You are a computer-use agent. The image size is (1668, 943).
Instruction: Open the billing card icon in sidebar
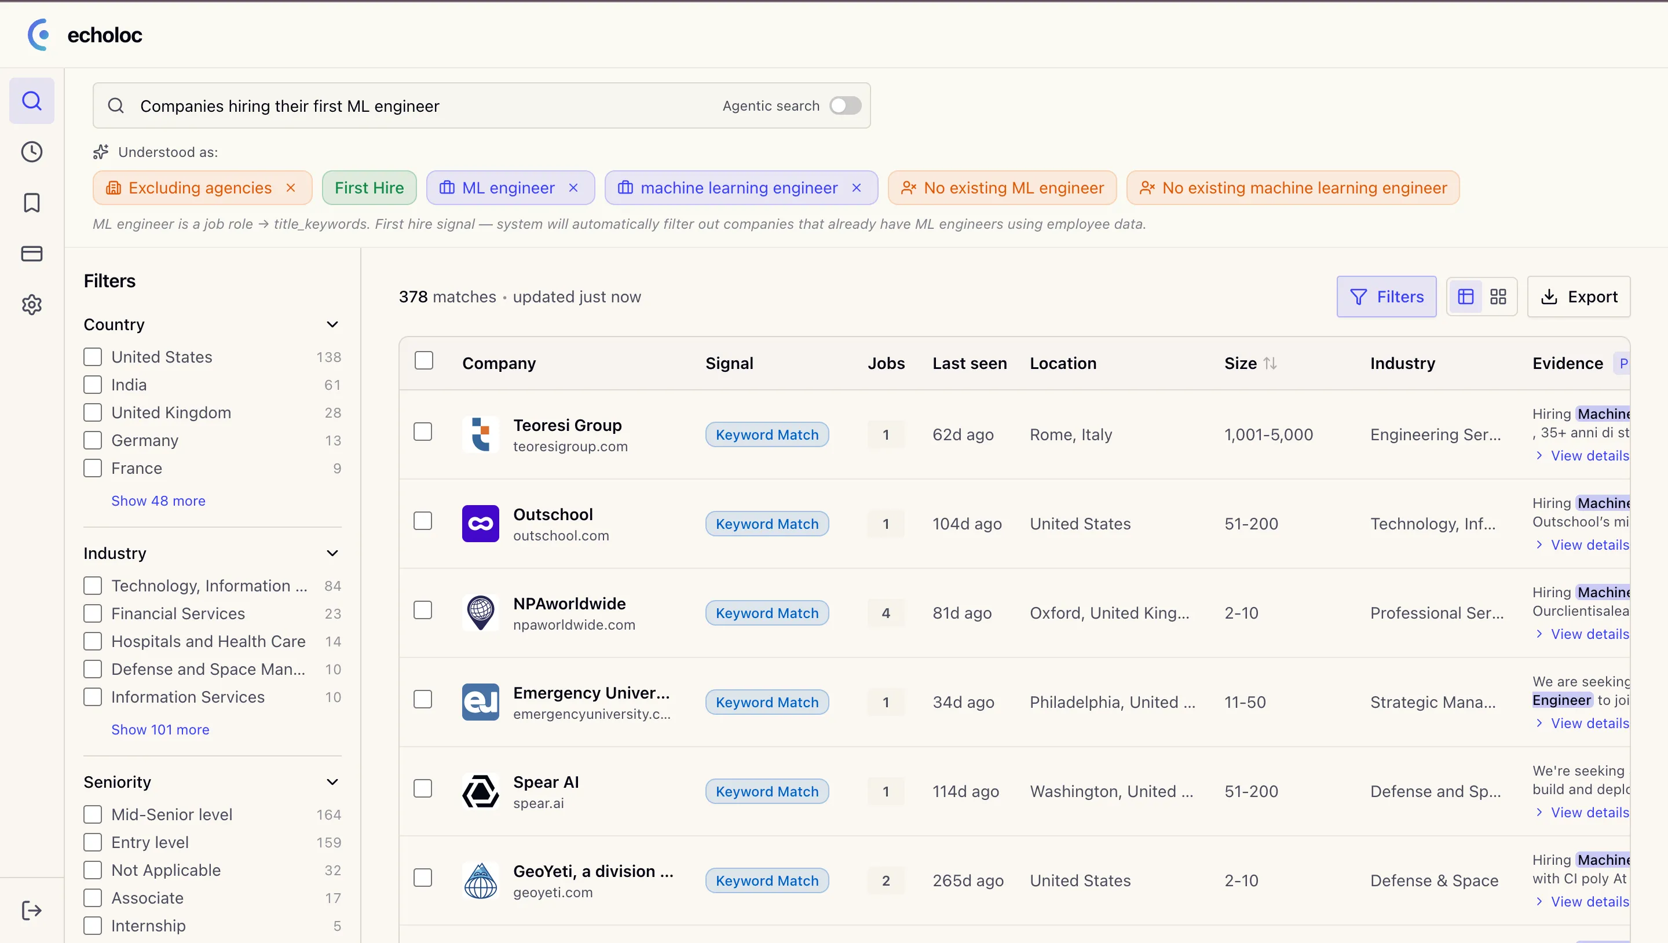[x=32, y=253]
